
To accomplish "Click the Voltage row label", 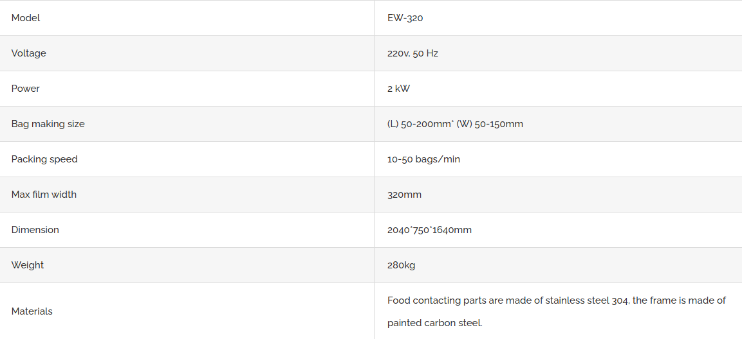I will click(29, 53).
